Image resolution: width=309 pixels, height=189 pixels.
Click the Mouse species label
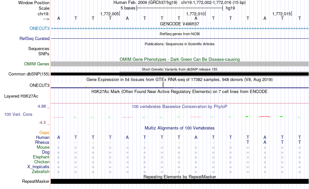click(x=43, y=147)
